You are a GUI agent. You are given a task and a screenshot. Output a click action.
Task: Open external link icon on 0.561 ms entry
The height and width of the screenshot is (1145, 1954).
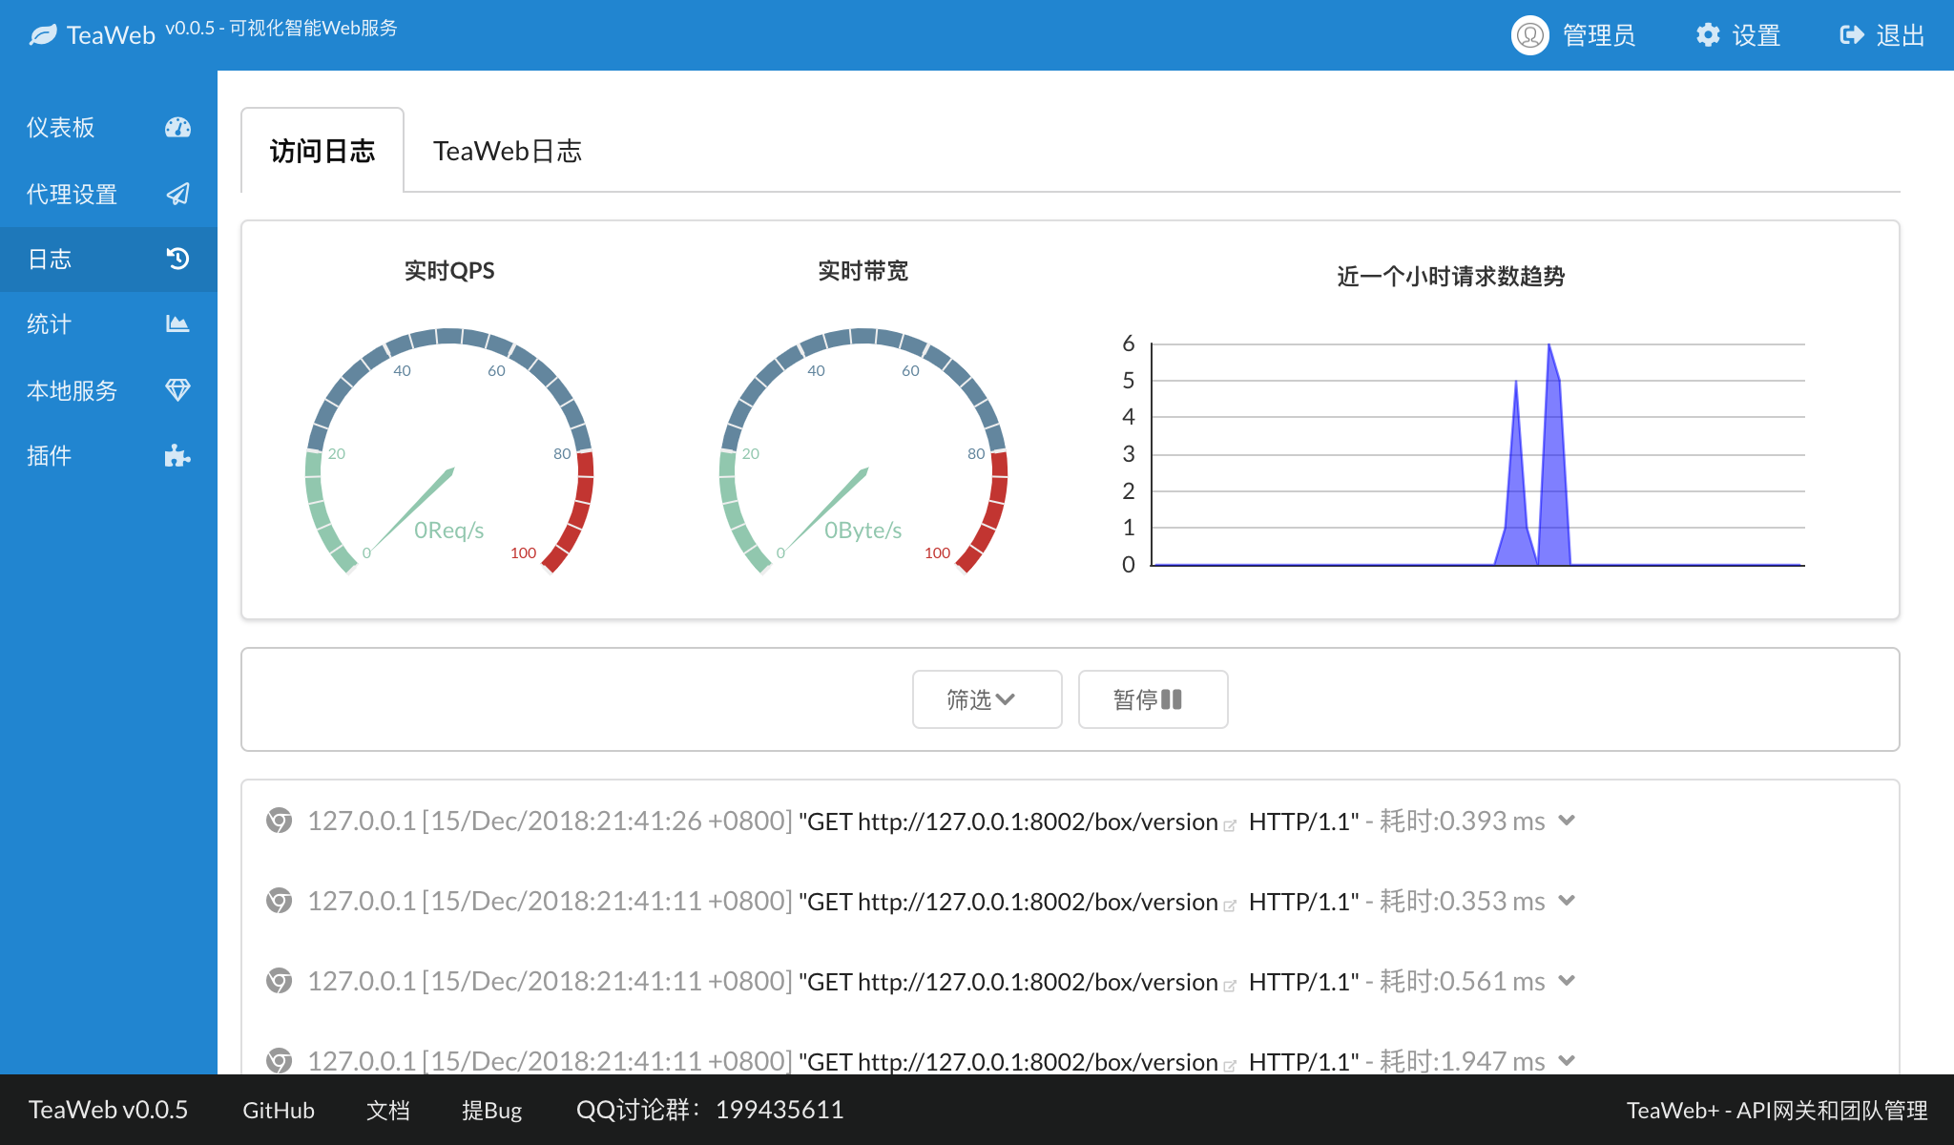1230,986
